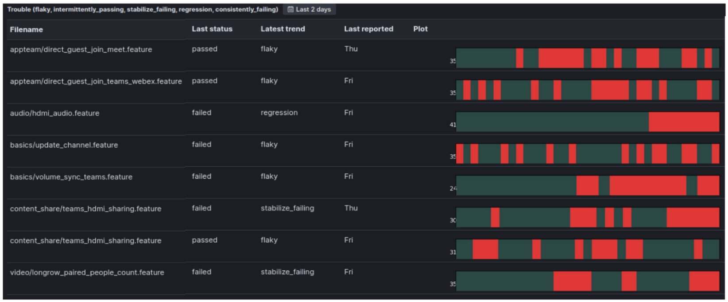Sort table by Filename column header
Screen dimensions: 728x302
pyautogui.click(x=27, y=30)
